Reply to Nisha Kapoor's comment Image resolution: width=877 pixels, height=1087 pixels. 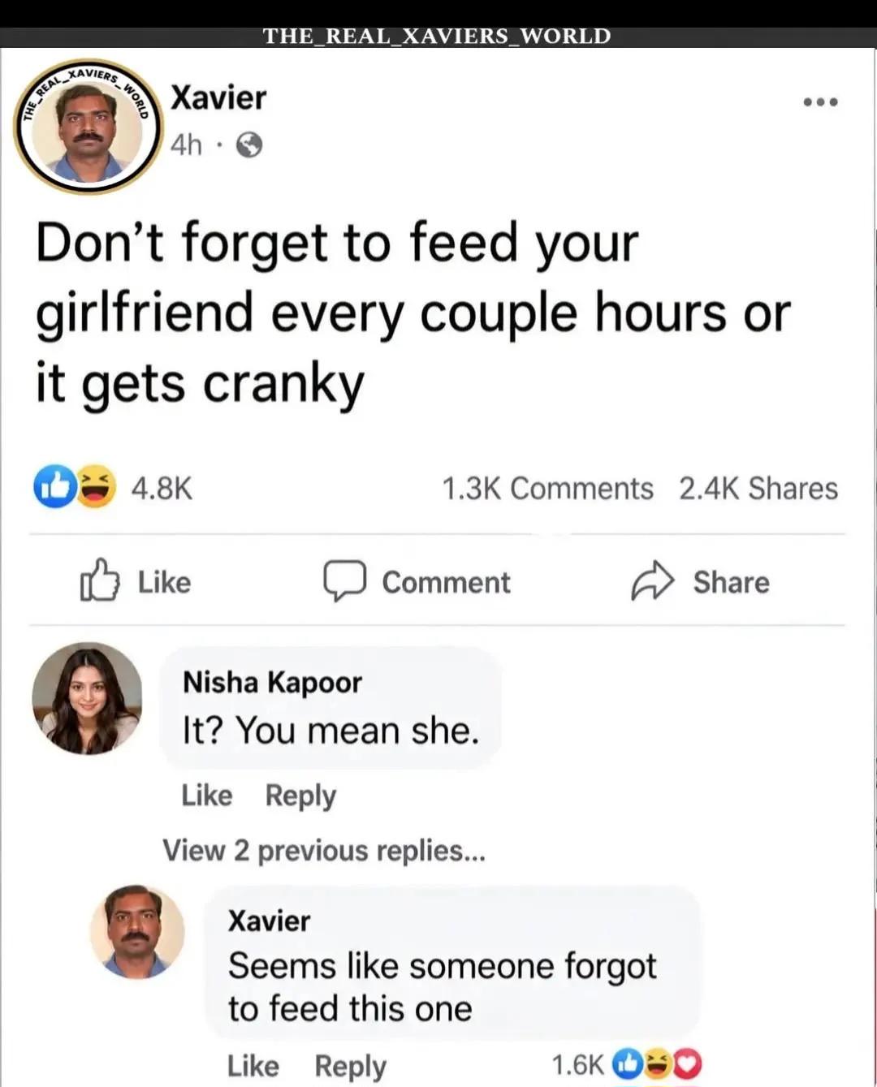[300, 796]
